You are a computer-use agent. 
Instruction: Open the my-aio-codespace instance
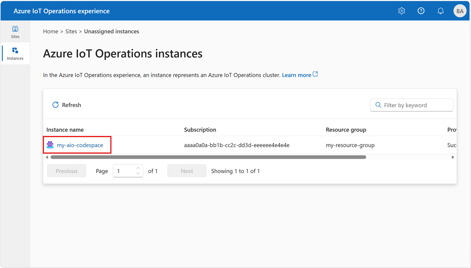(x=80, y=145)
